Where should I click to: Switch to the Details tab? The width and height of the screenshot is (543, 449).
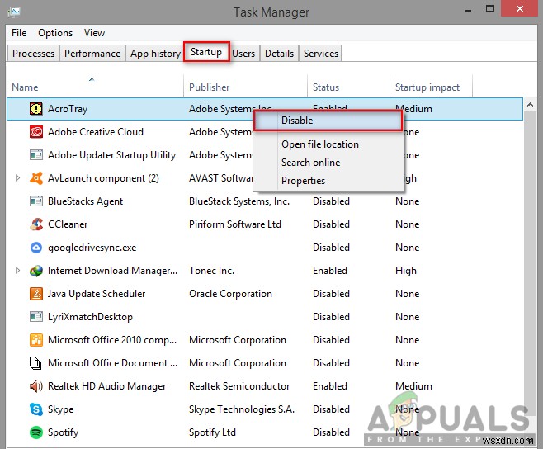tap(279, 54)
